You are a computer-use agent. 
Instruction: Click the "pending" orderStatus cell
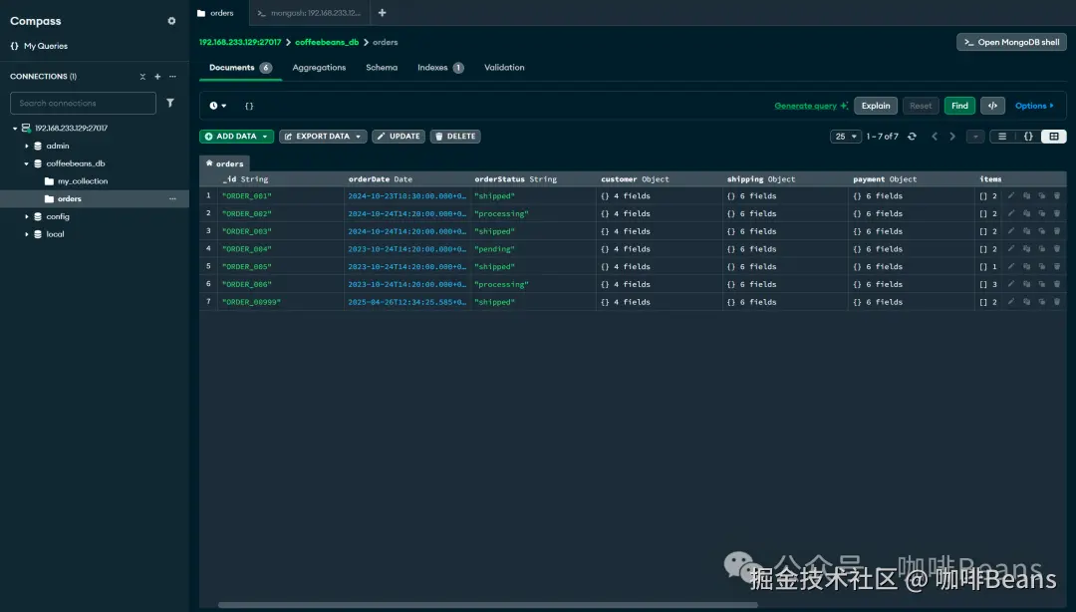pos(533,248)
